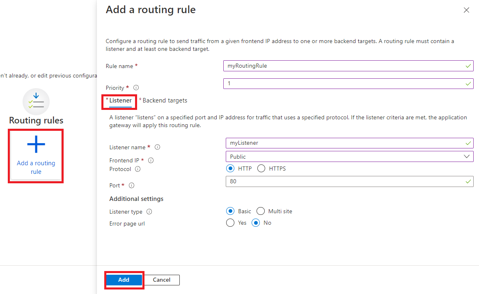This screenshot has height=294, width=479.
Task: Click the Listener type info icon
Action: (x=149, y=212)
